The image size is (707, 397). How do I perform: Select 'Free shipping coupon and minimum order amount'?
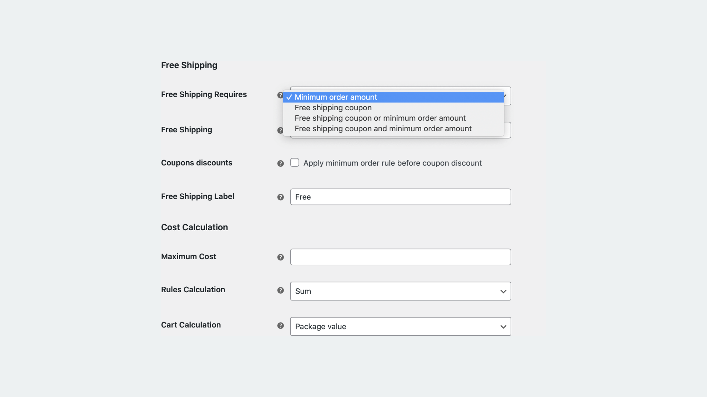[383, 129]
